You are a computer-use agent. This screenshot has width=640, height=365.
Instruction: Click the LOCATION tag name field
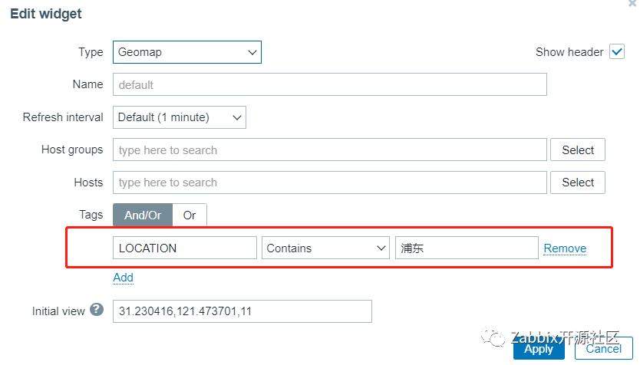pos(185,248)
